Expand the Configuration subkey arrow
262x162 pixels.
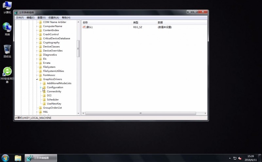(41, 87)
